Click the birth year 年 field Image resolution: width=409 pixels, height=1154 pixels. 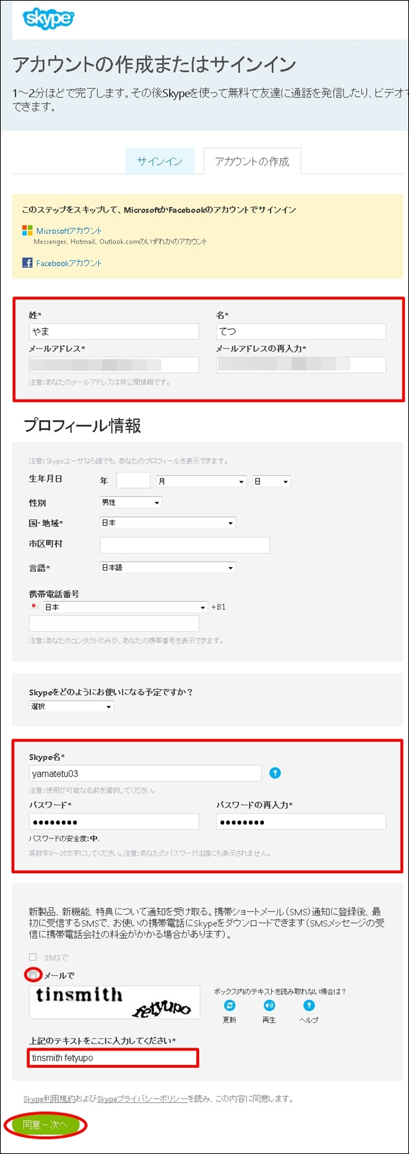click(133, 480)
